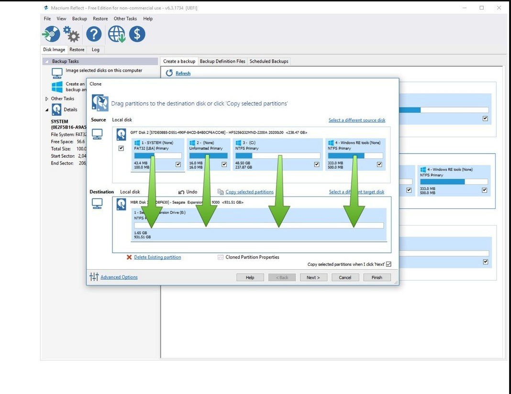Click the Clone dialog header disk icon

(x=100, y=103)
